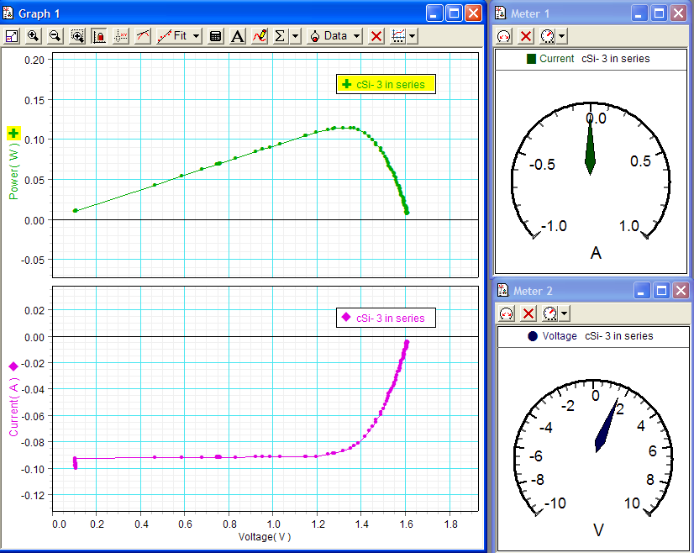Select the yellow Power cSi- 3 in series legend

386,84
